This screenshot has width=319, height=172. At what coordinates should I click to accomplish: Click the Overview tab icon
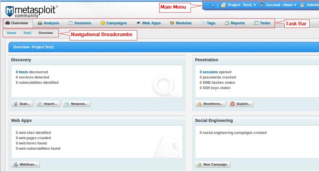tap(8, 23)
